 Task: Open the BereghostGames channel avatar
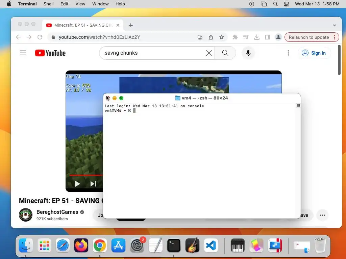pyautogui.click(x=26, y=215)
